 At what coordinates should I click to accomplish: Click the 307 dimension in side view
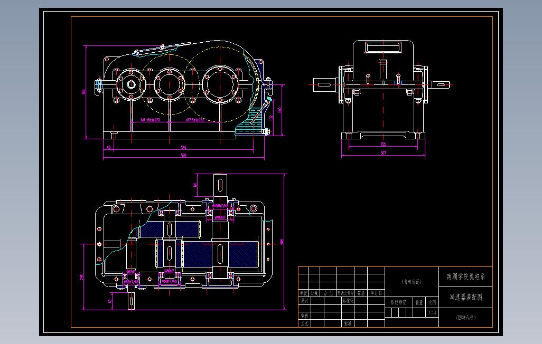[383, 152]
